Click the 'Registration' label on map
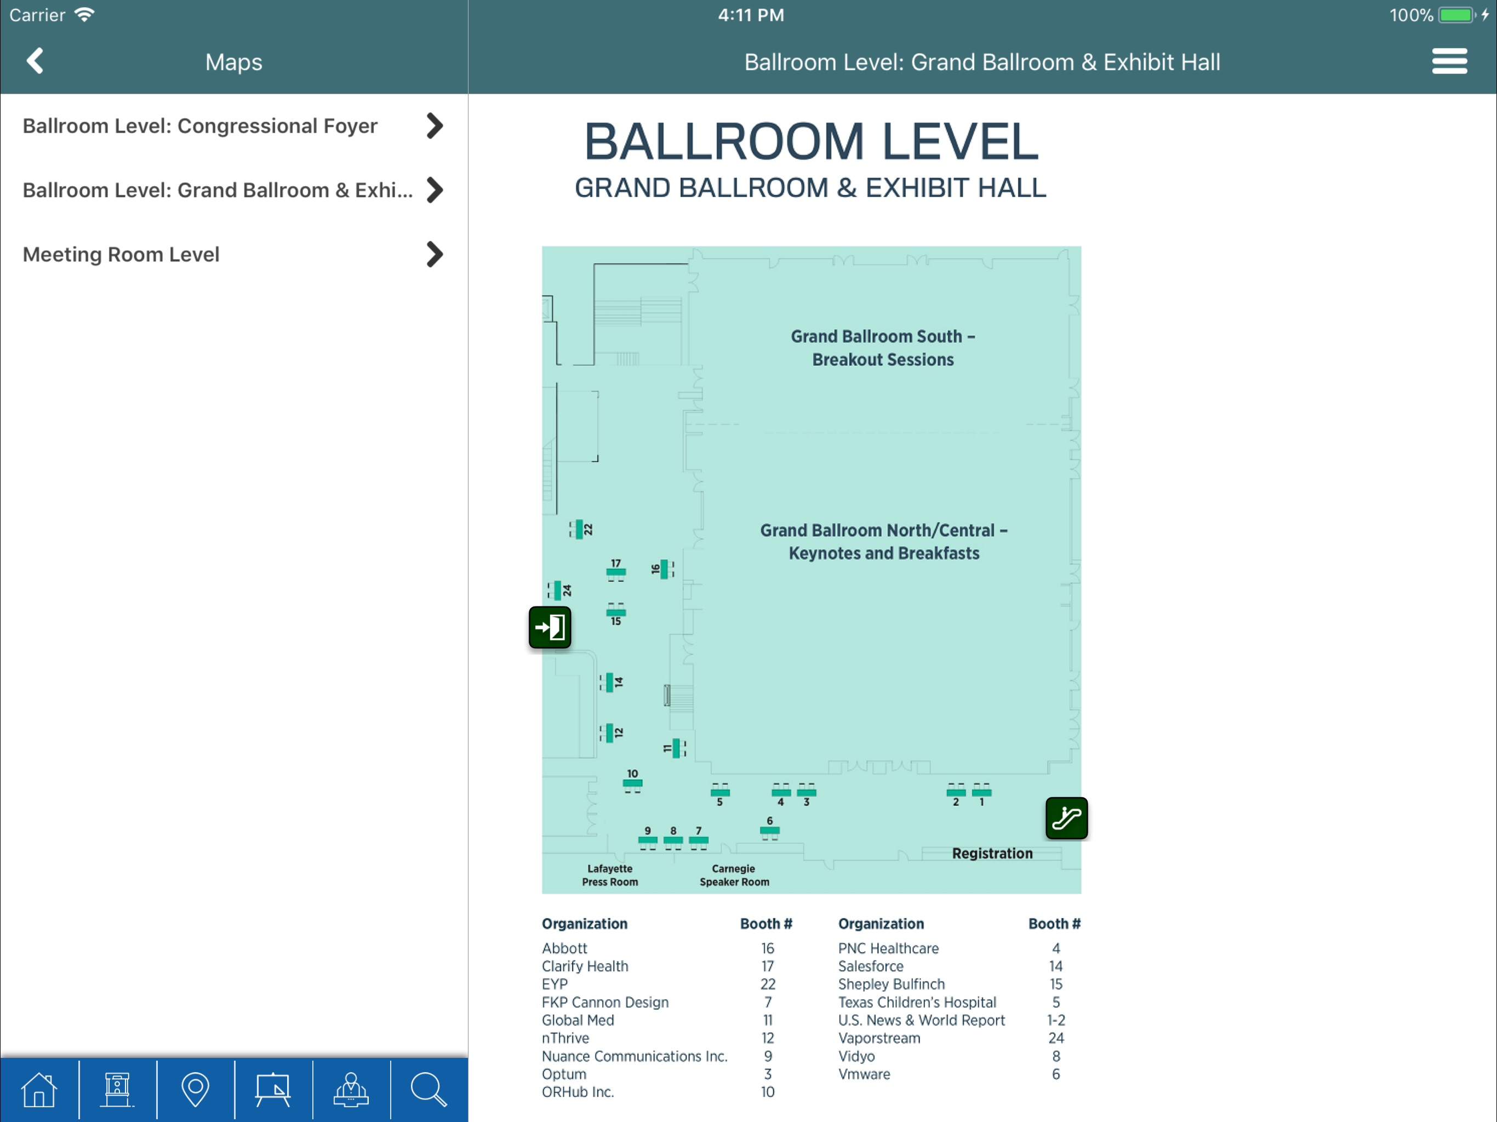The width and height of the screenshot is (1497, 1122). click(x=992, y=854)
